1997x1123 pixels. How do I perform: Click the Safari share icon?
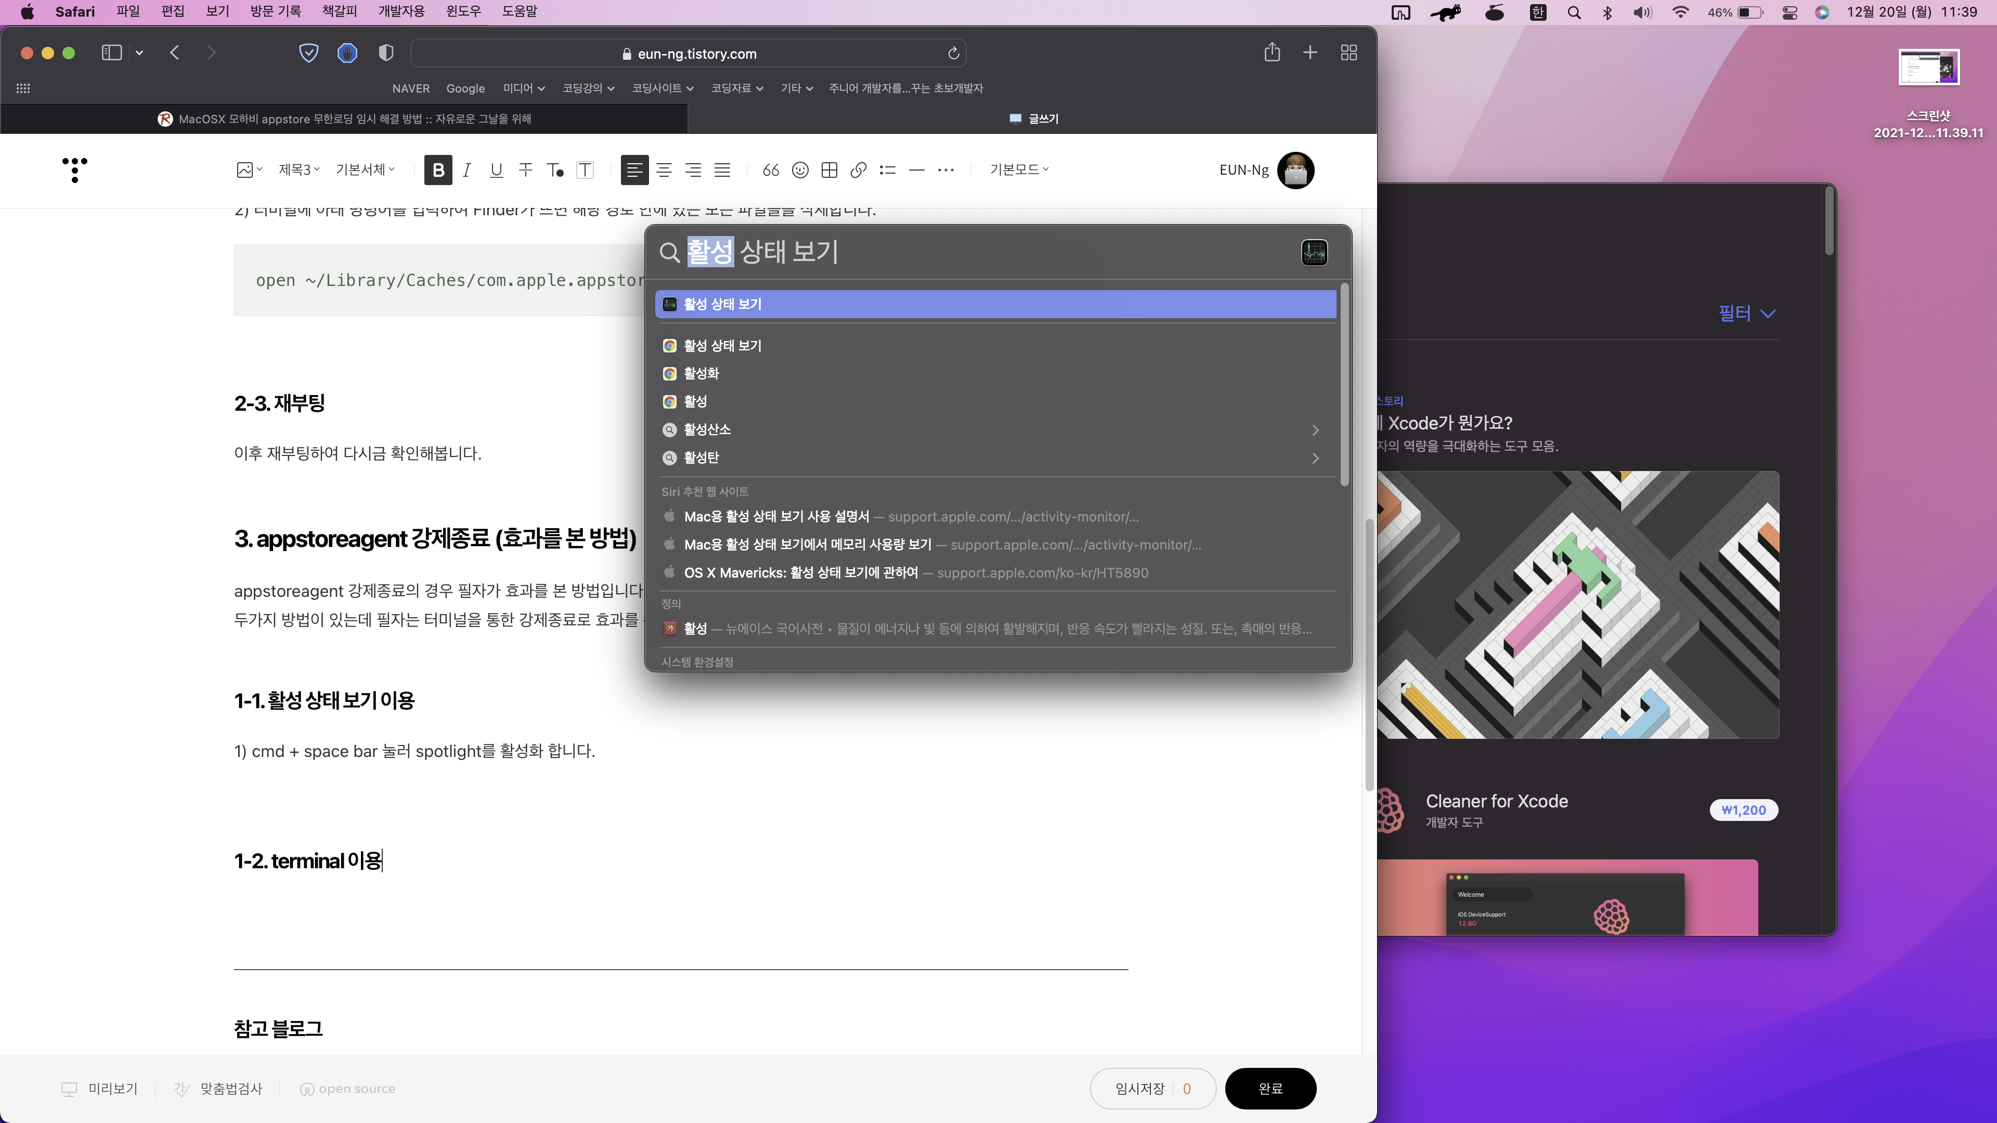coord(1272,53)
